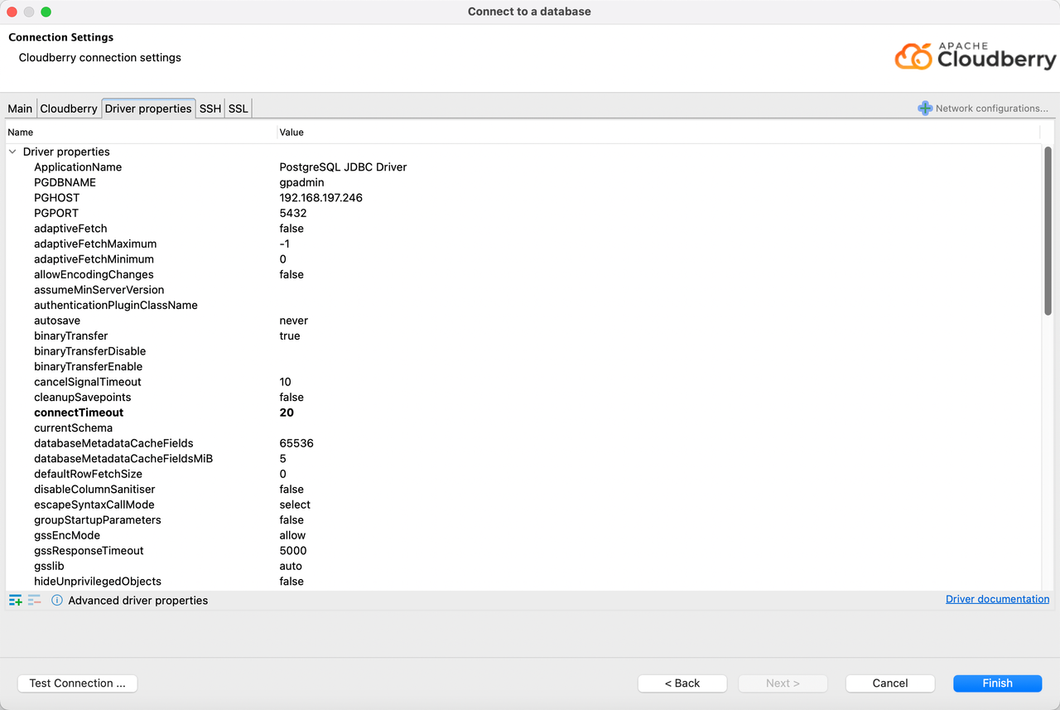The width and height of the screenshot is (1060, 710).
Task: Open the Cloudberry tab
Action: [69, 109]
